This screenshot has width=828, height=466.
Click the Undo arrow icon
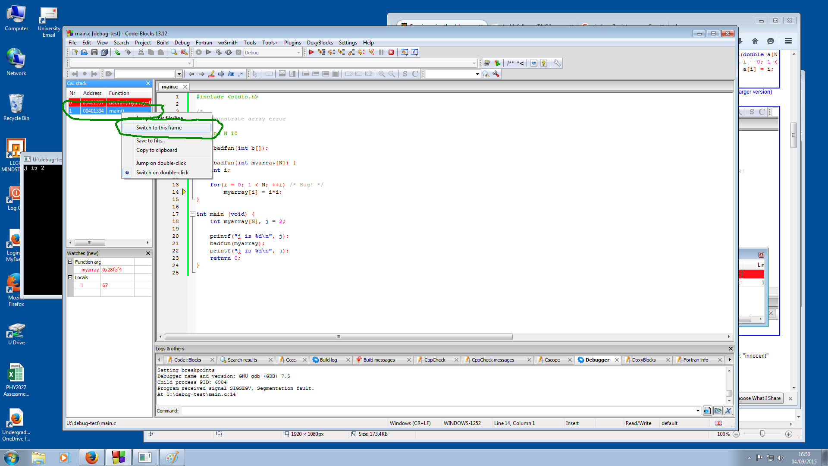117,52
